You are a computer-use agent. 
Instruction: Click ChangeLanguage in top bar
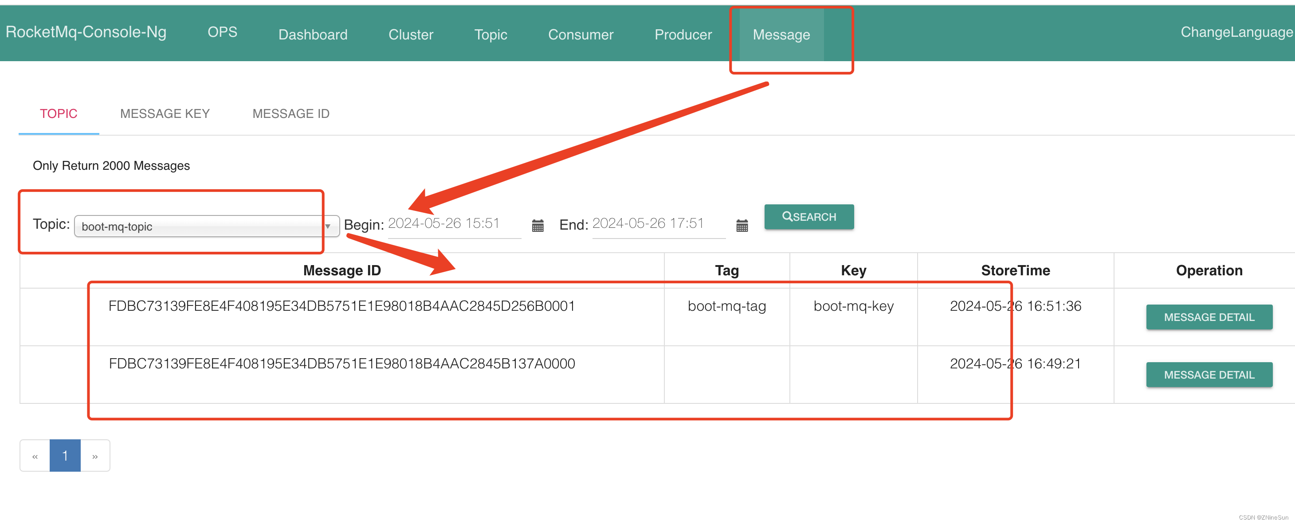1236,32
